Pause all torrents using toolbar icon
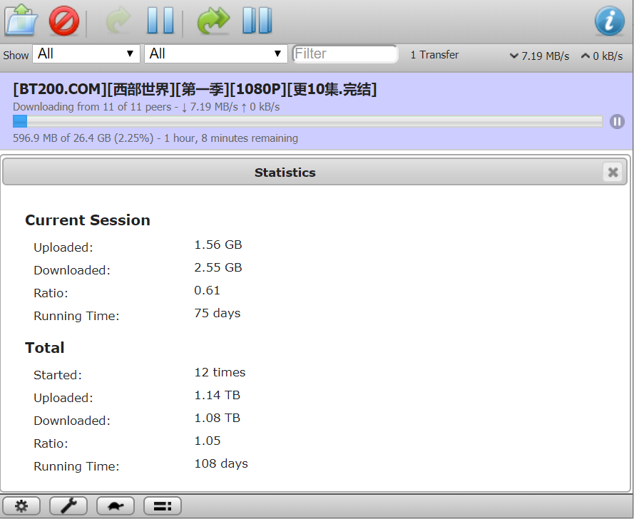This screenshot has width=634, height=519. point(257,21)
